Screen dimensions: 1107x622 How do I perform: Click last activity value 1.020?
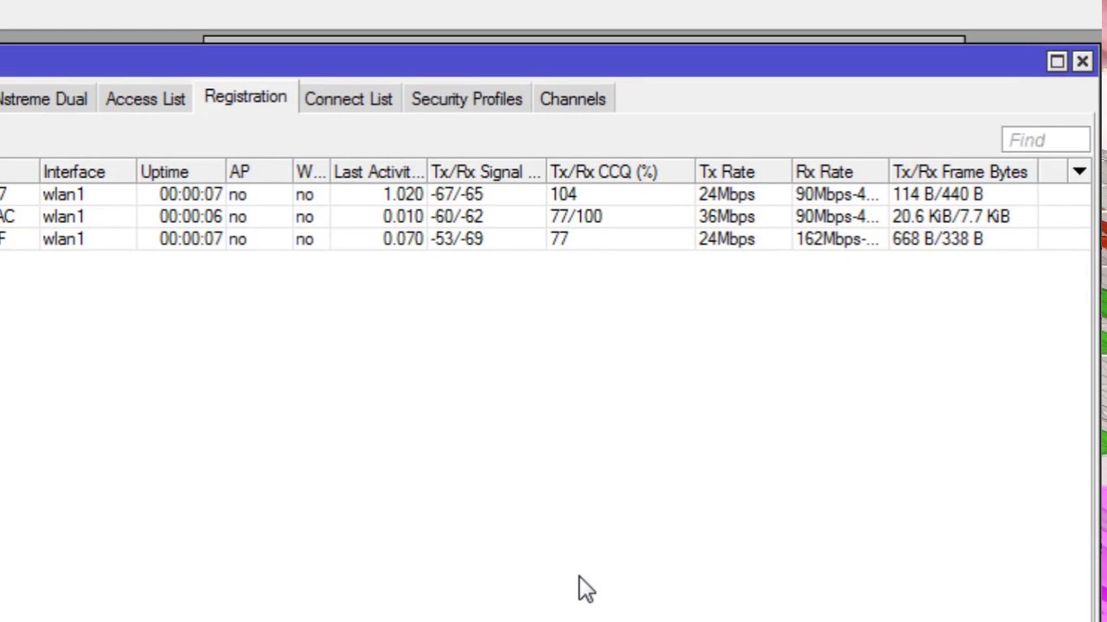[403, 194]
